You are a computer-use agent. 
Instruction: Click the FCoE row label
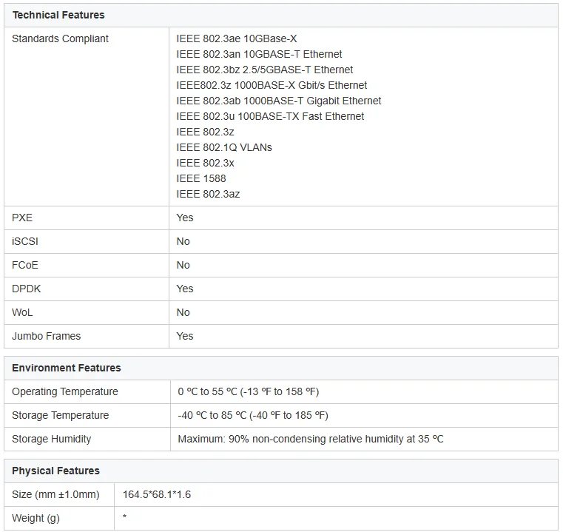click(25, 265)
